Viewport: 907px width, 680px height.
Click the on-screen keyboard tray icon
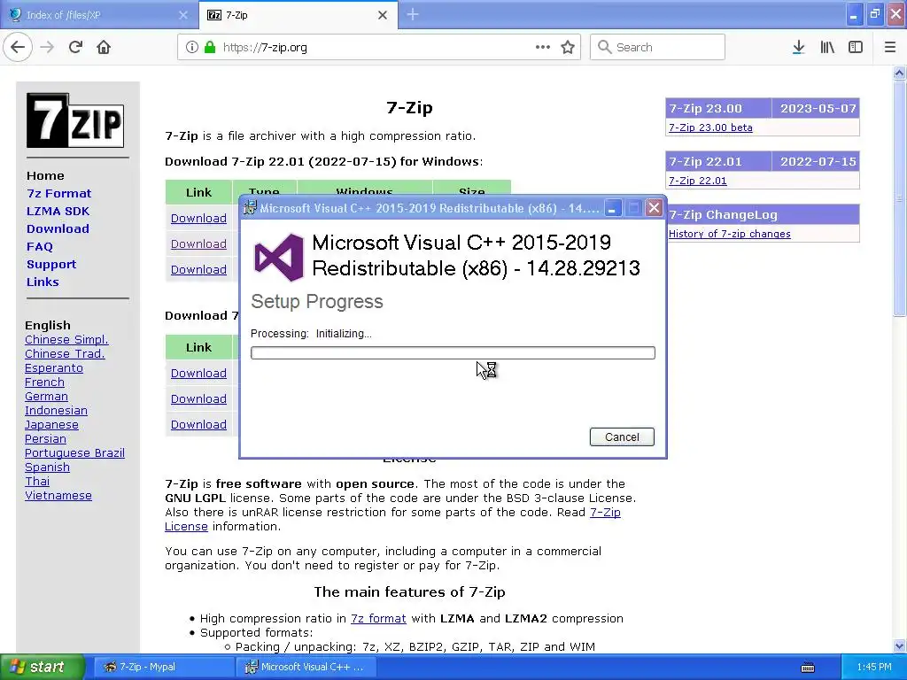[x=808, y=668]
